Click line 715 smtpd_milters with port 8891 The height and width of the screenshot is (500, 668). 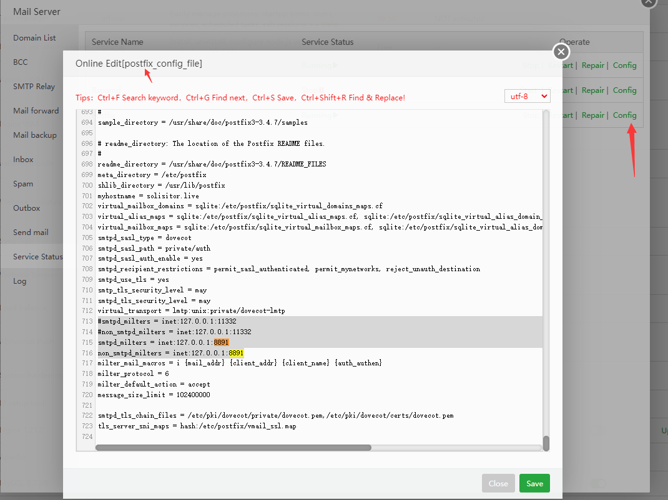point(163,342)
